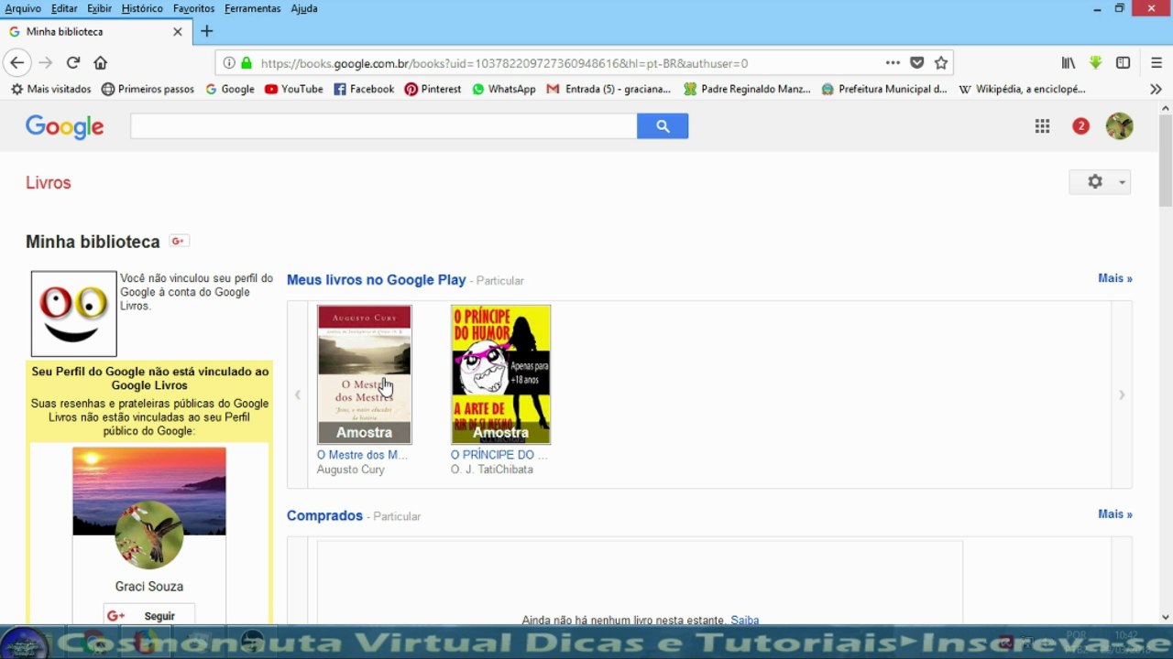Click the Livros heading link

pos(49,182)
